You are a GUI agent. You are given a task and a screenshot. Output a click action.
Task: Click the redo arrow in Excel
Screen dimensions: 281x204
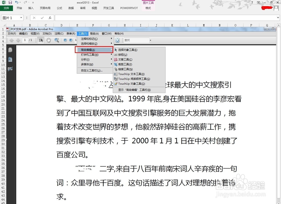pos(25,2)
